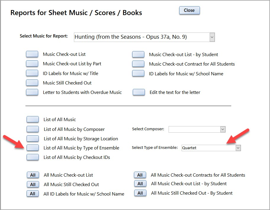The image size is (270, 210).
Task: Run List of All Music by Composer
Action: click(33, 129)
